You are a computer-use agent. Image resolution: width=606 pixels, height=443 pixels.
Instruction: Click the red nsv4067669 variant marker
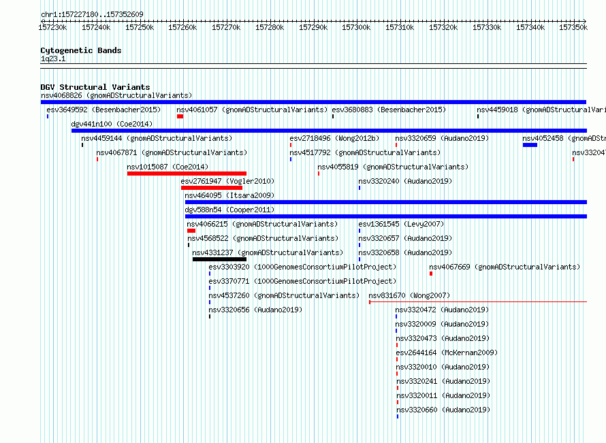(431, 274)
